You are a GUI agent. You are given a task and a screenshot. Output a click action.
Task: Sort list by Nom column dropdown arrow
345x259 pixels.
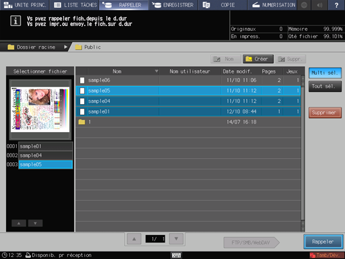[156, 71]
